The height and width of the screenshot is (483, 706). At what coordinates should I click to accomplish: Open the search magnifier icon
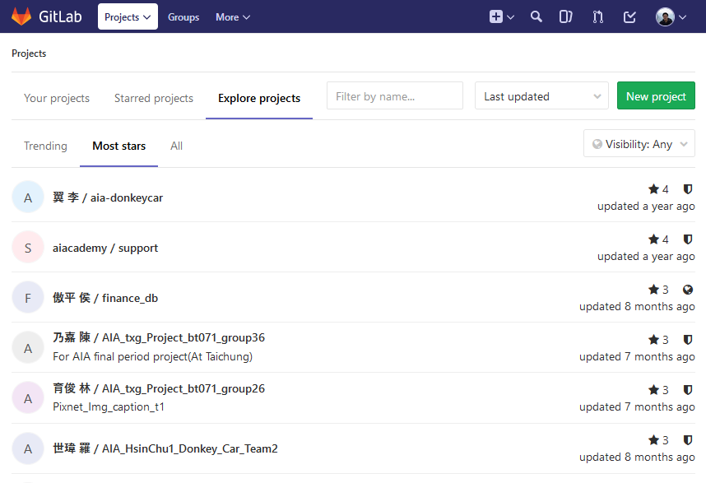pyautogui.click(x=536, y=16)
